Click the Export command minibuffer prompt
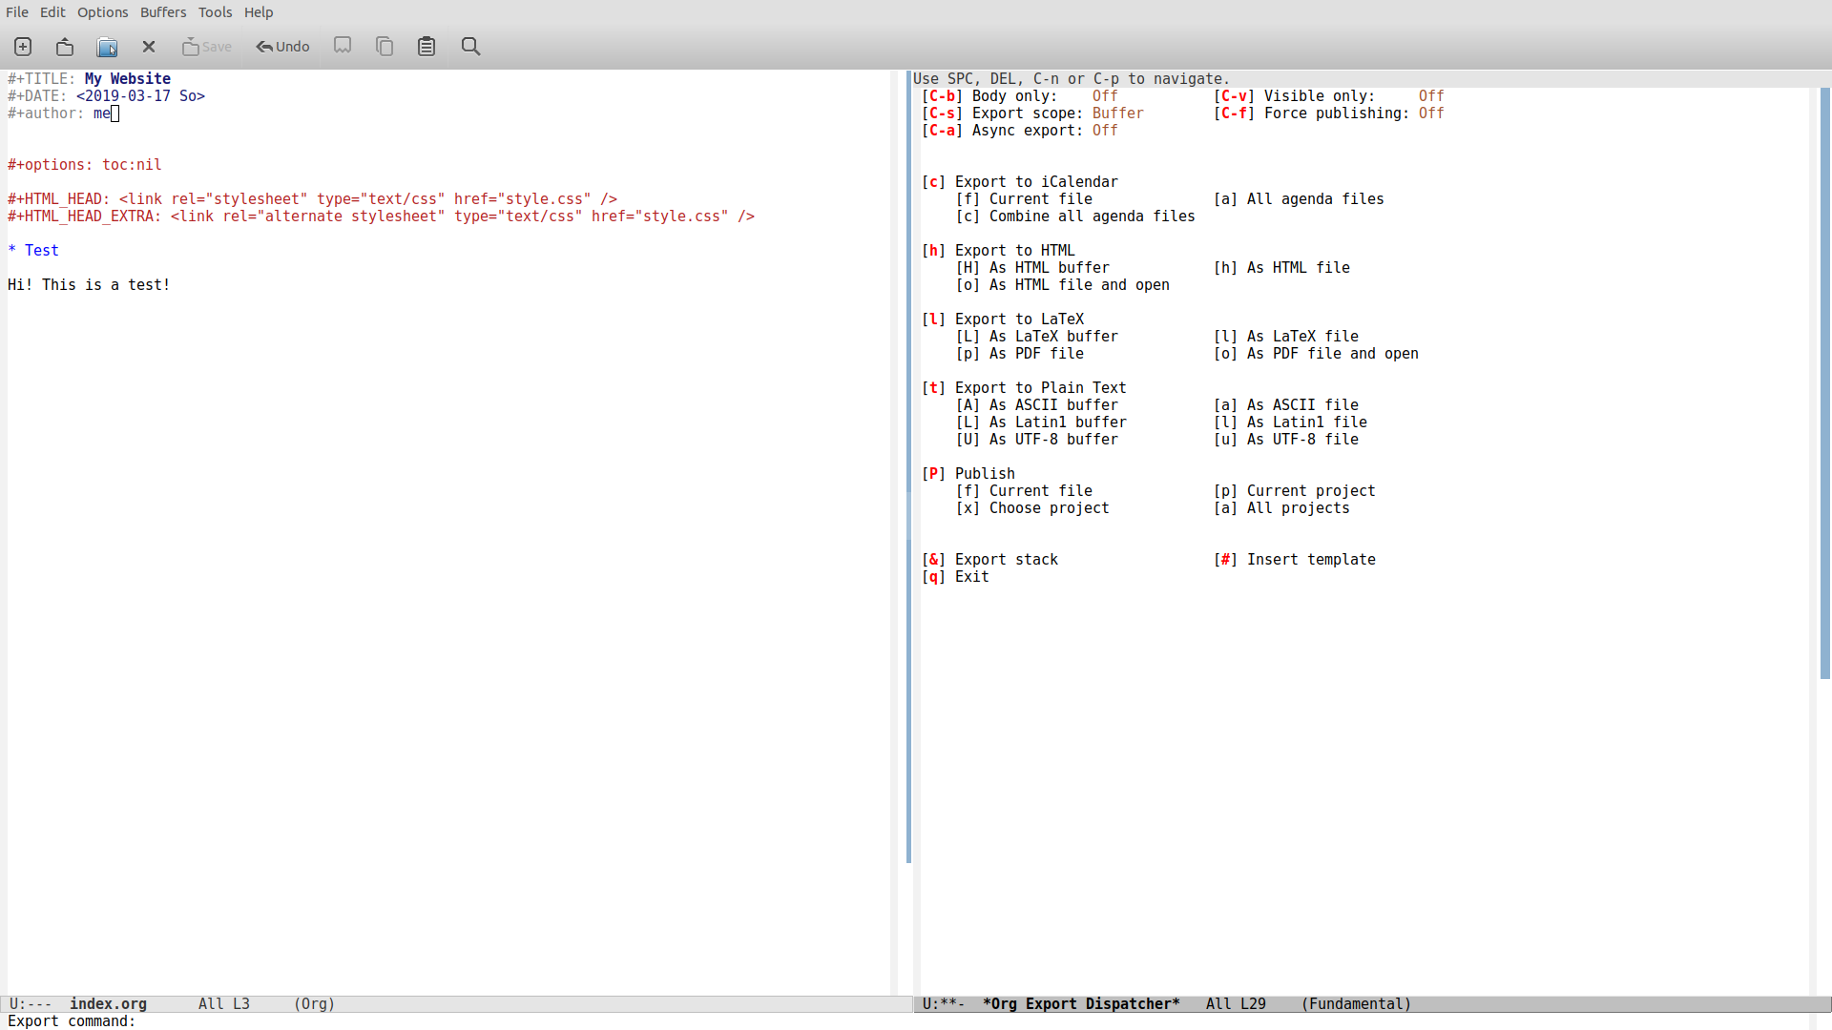Image resolution: width=1832 pixels, height=1030 pixels. pos(72,1021)
